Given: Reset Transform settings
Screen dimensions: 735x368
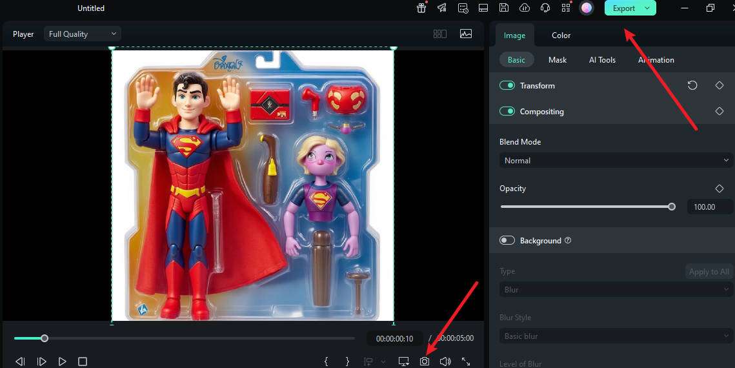Looking at the screenshot, I should [692, 85].
